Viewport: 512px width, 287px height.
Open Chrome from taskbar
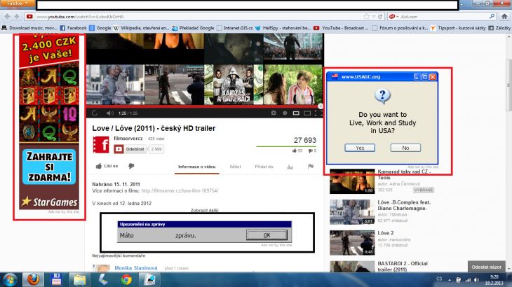coord(126,280)
